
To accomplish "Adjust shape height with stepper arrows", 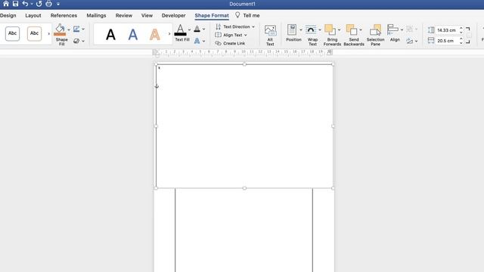I will coord(461,30).
